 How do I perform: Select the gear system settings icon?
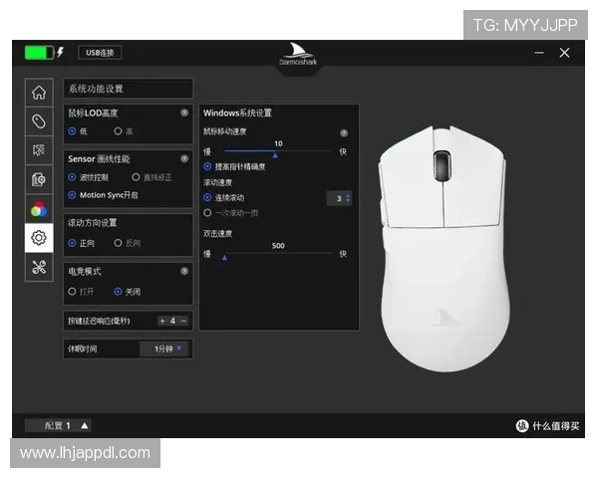point(39,238)
